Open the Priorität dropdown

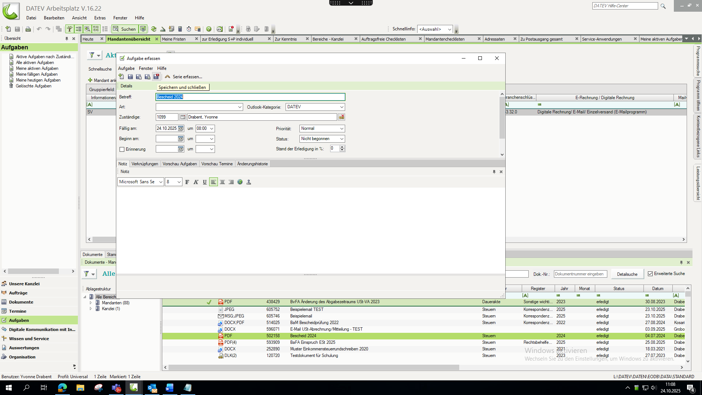pyautogui.click(x=341, y=129)
